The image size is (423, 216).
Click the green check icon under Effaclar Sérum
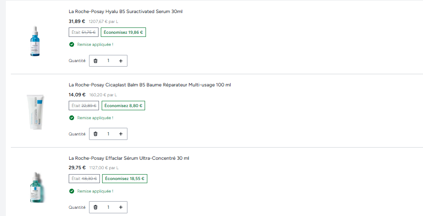(71, 191)
